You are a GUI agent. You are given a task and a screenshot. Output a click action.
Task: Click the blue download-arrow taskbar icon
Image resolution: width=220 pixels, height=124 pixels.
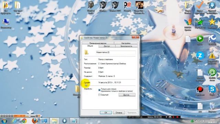pyautogui.click(x=64, y=121)
